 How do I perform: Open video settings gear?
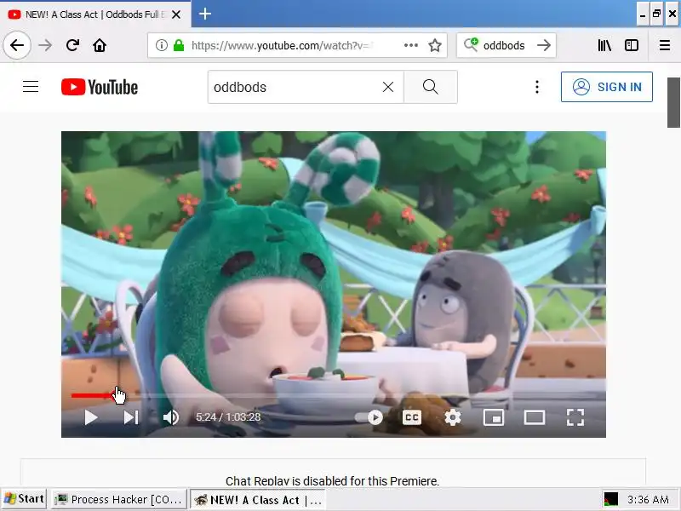(x=453, y=417)
